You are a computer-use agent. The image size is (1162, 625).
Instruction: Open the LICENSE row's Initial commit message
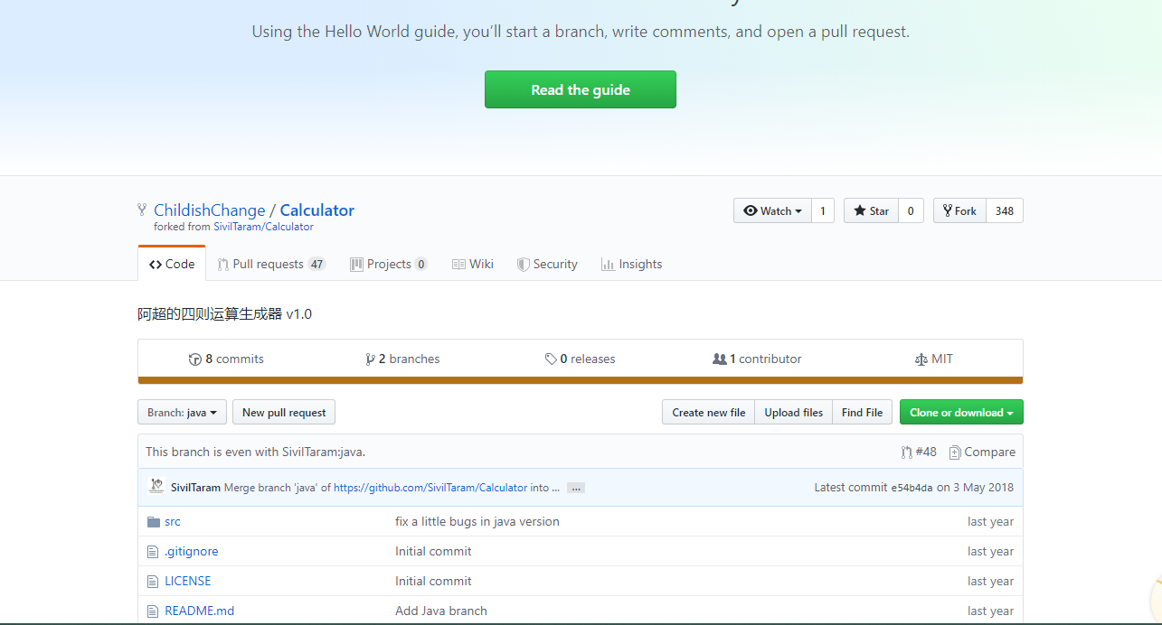click(433, 581)
